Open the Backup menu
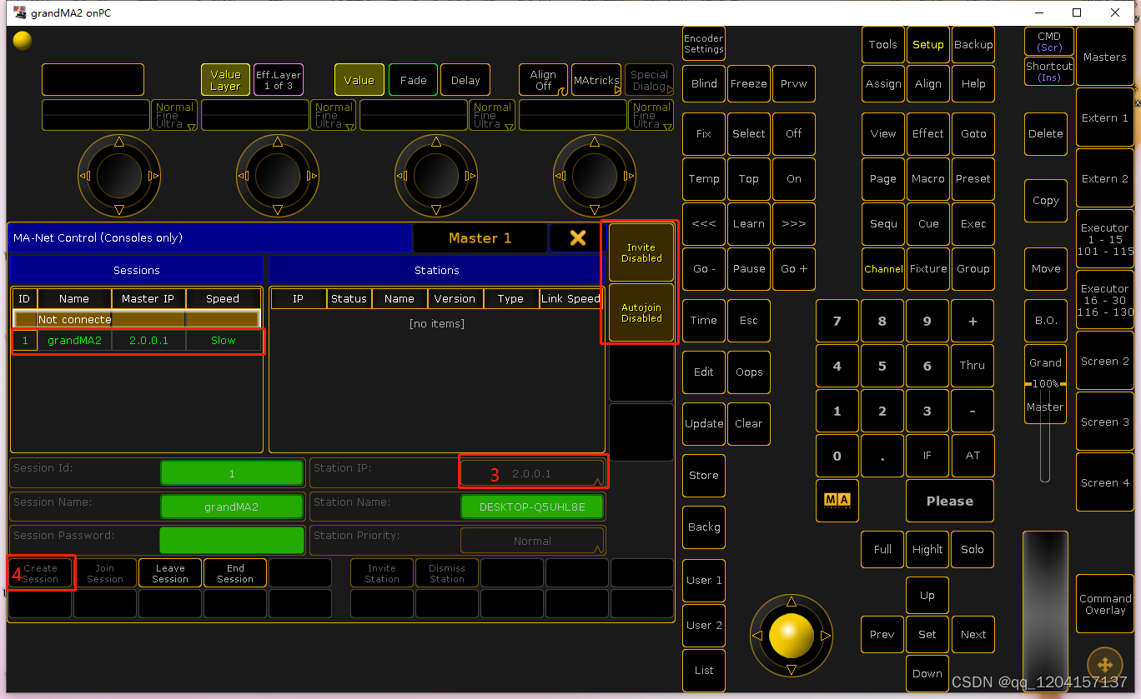This screenshot has width=1141, height=699. (973, 45)
